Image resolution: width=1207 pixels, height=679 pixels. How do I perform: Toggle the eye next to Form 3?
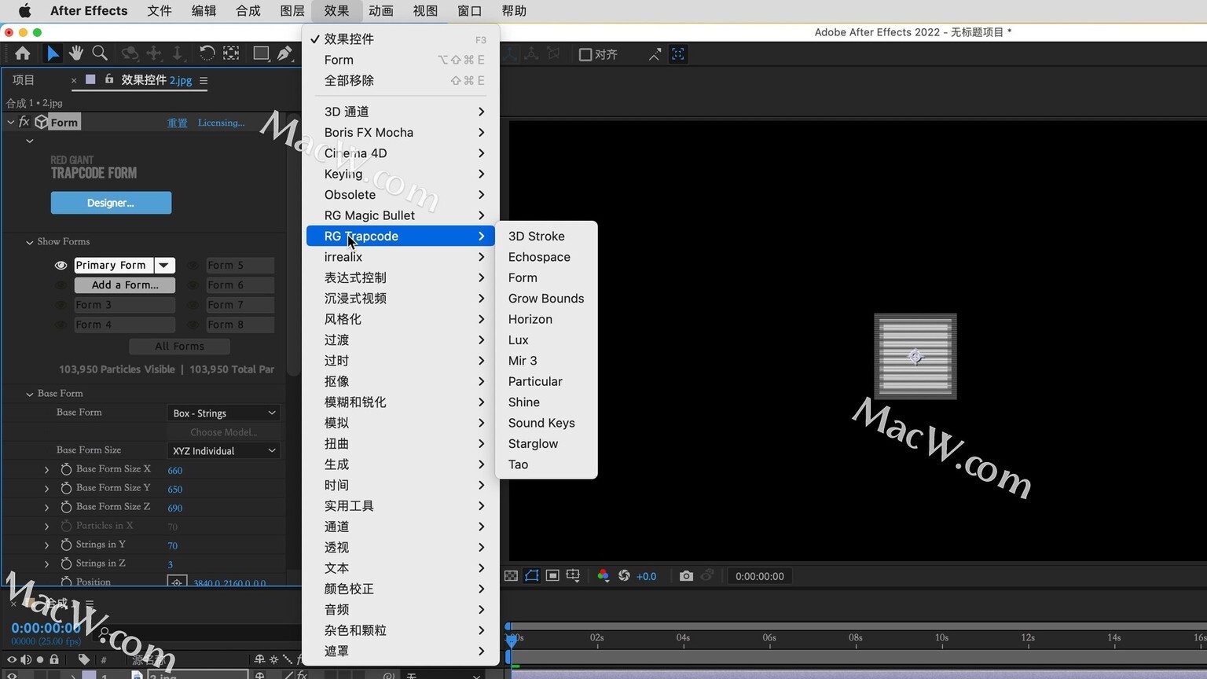point(61,305)
